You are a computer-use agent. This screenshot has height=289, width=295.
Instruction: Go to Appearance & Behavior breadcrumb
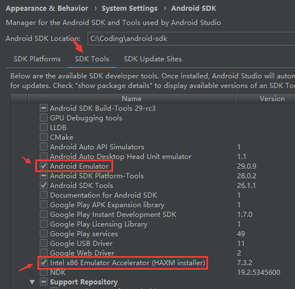click(47, 9)
